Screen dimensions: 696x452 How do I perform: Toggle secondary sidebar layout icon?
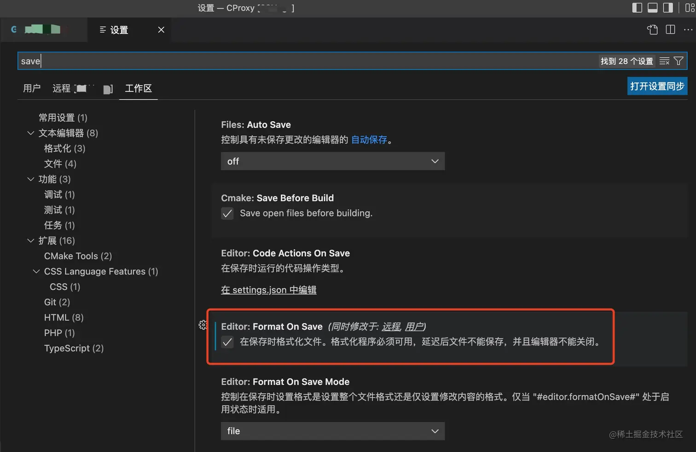coord(668,8)
